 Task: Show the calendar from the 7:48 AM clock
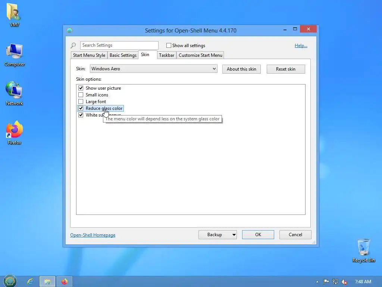[x=363, y=282]
